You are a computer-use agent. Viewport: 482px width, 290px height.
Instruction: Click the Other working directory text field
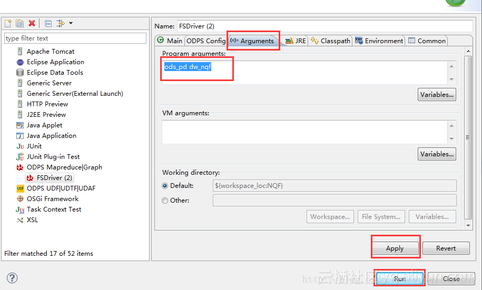click(335, 201)
